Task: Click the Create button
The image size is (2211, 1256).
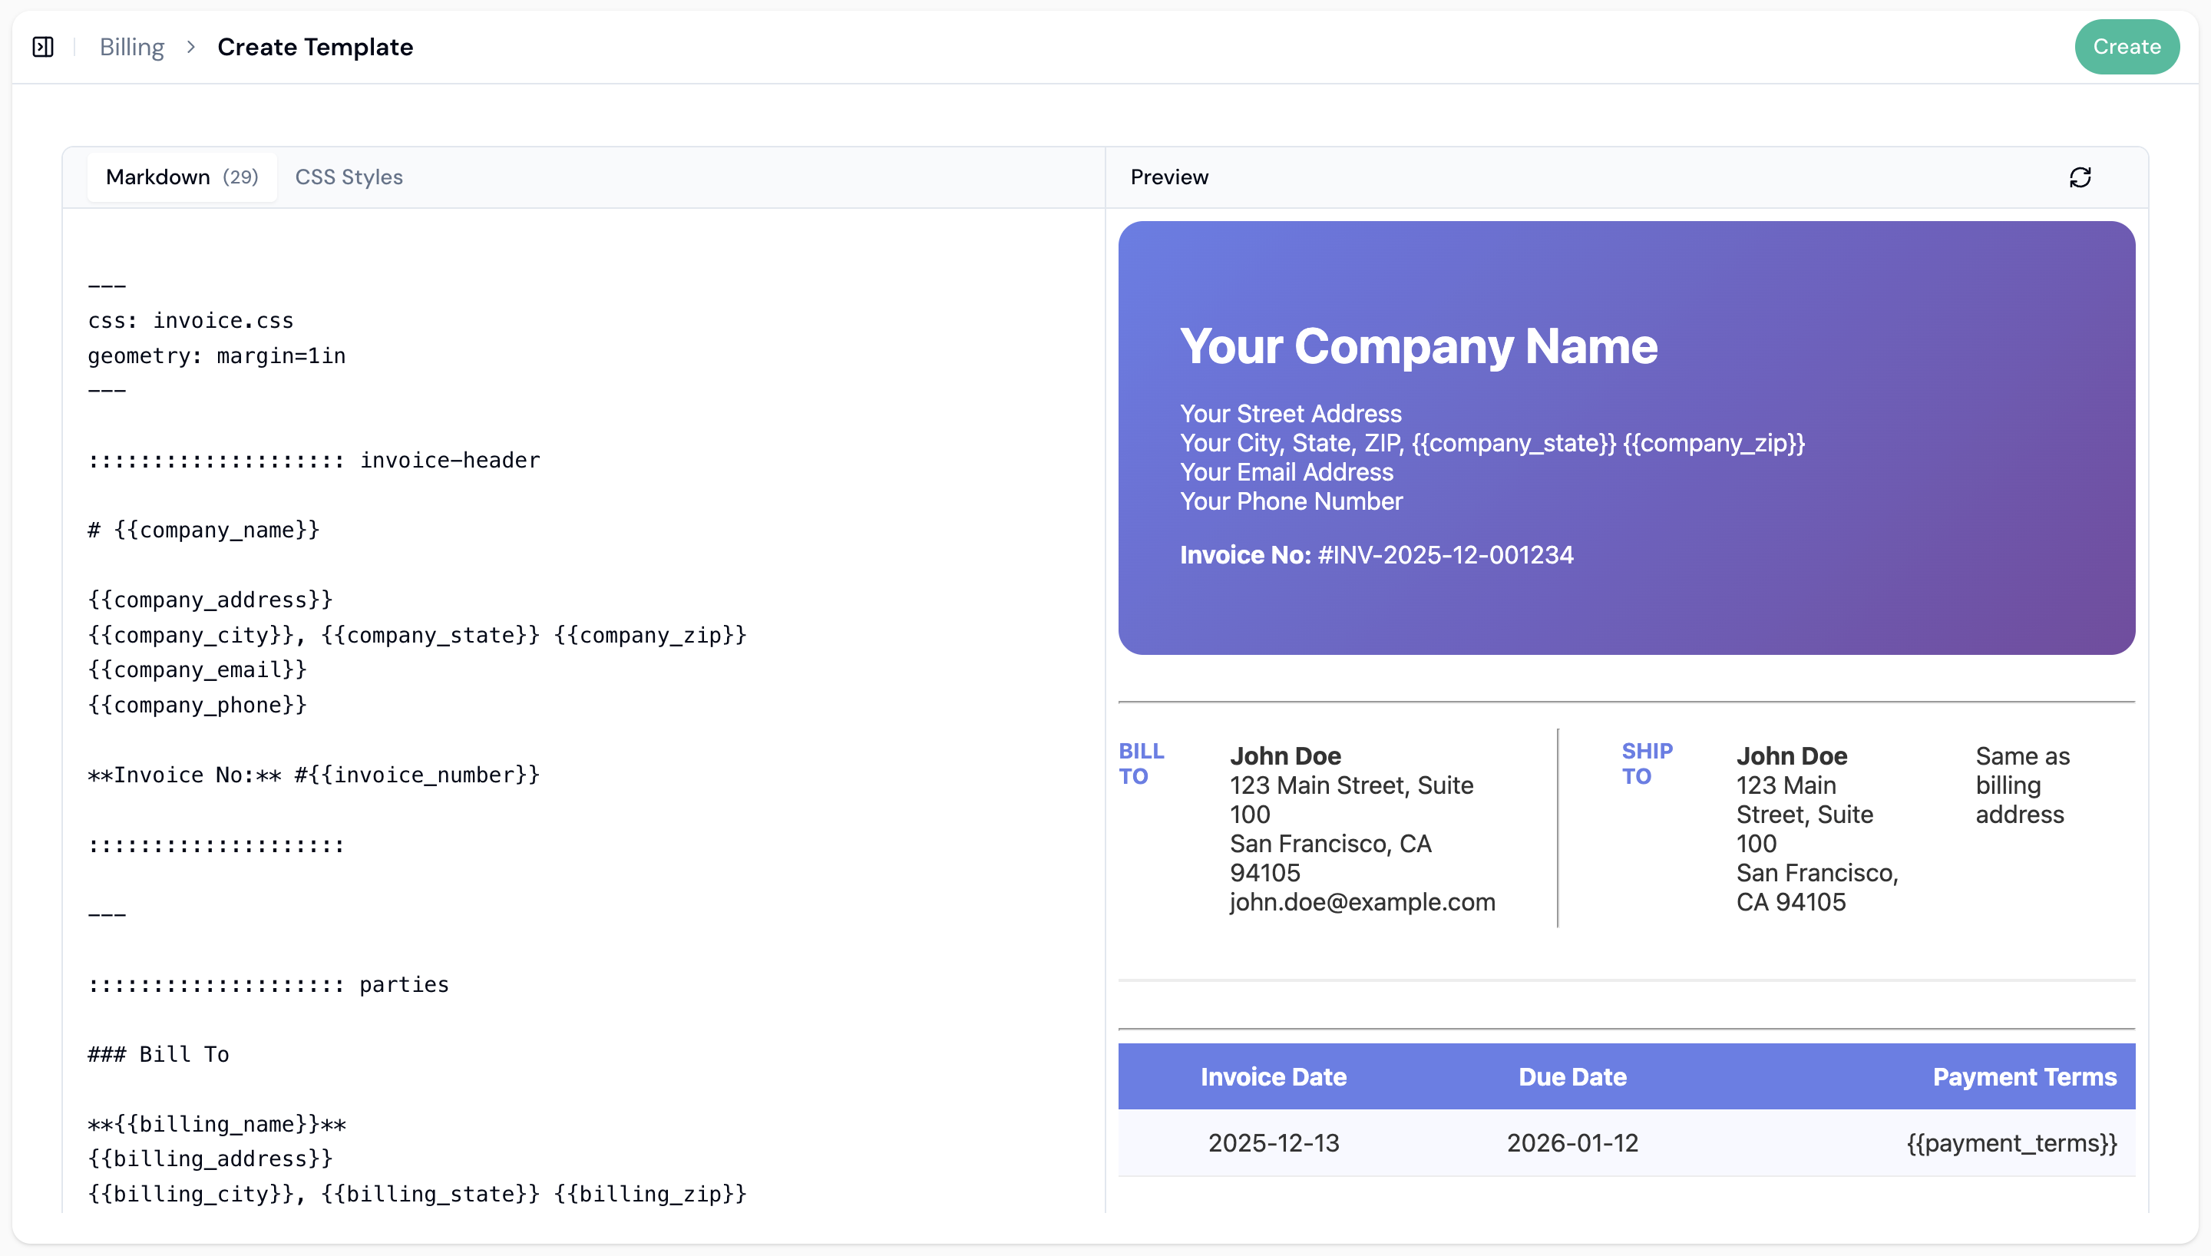Action: 2127,47
